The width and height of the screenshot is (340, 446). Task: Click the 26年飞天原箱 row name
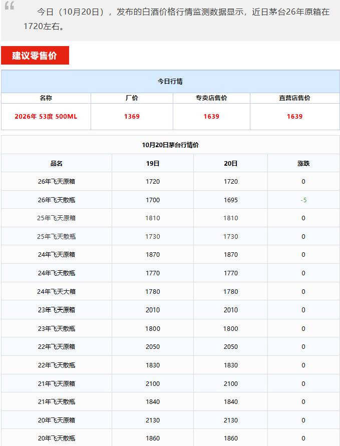57,182
